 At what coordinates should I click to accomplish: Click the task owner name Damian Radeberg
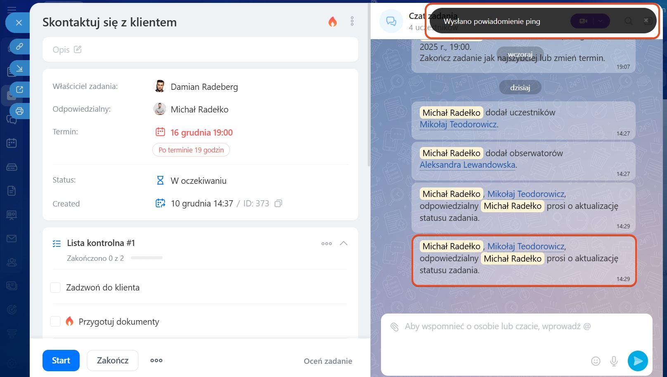(x=204, y=87)
